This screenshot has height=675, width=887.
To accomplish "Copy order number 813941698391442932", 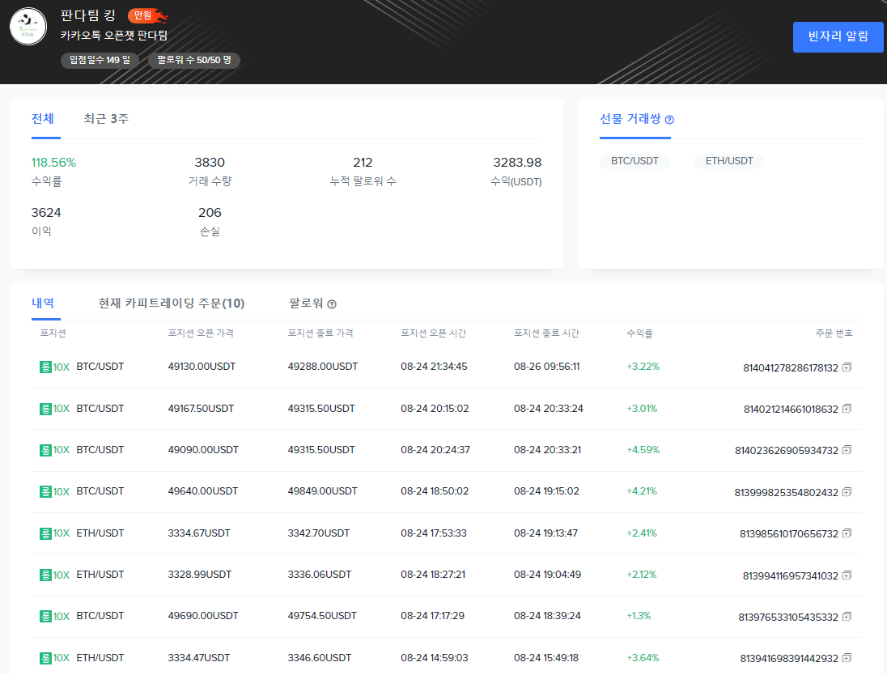I will point(847,657).
